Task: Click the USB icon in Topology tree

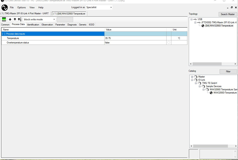Action: click(x=195, y=19)
